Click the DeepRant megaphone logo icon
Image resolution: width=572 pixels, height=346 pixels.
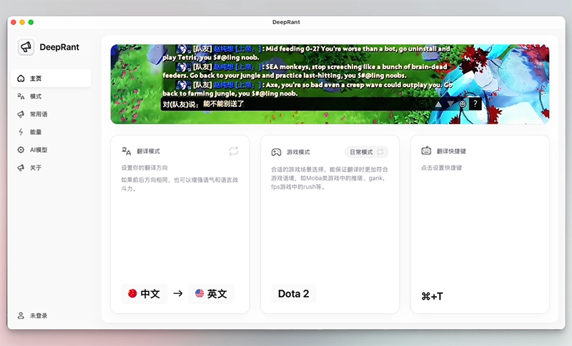(26, 47)
